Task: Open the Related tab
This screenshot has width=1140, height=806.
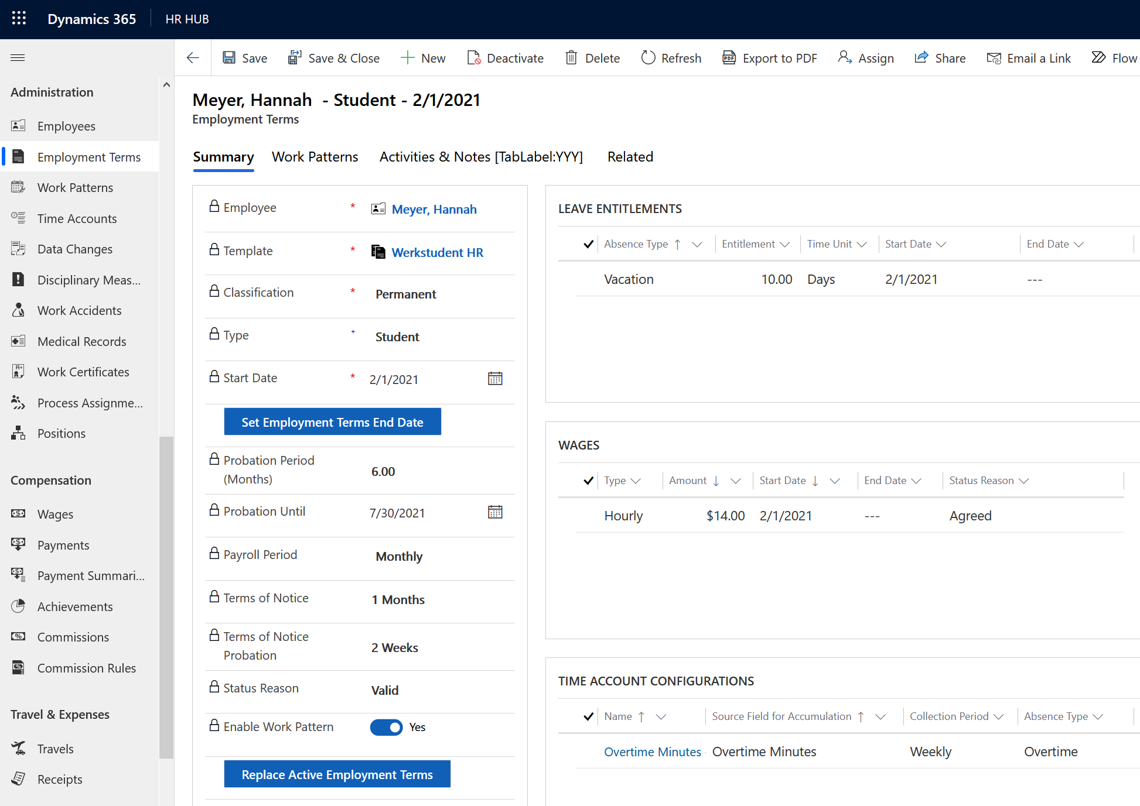Action: pos(630,157)
